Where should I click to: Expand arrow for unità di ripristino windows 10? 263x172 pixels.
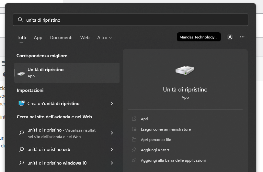coord(112,163)
